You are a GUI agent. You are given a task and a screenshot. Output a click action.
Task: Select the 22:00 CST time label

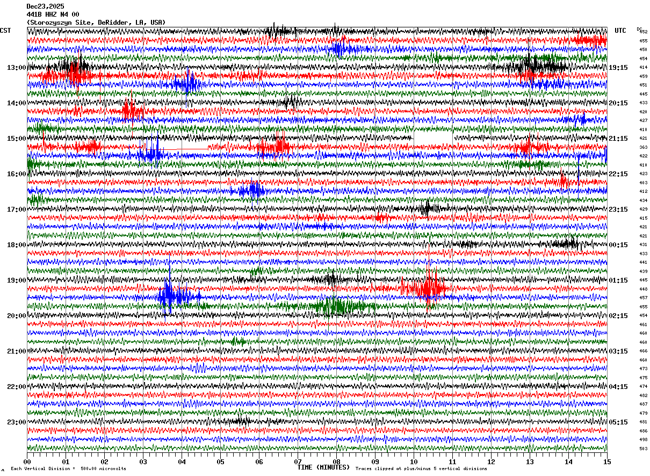tap(17, 387)
